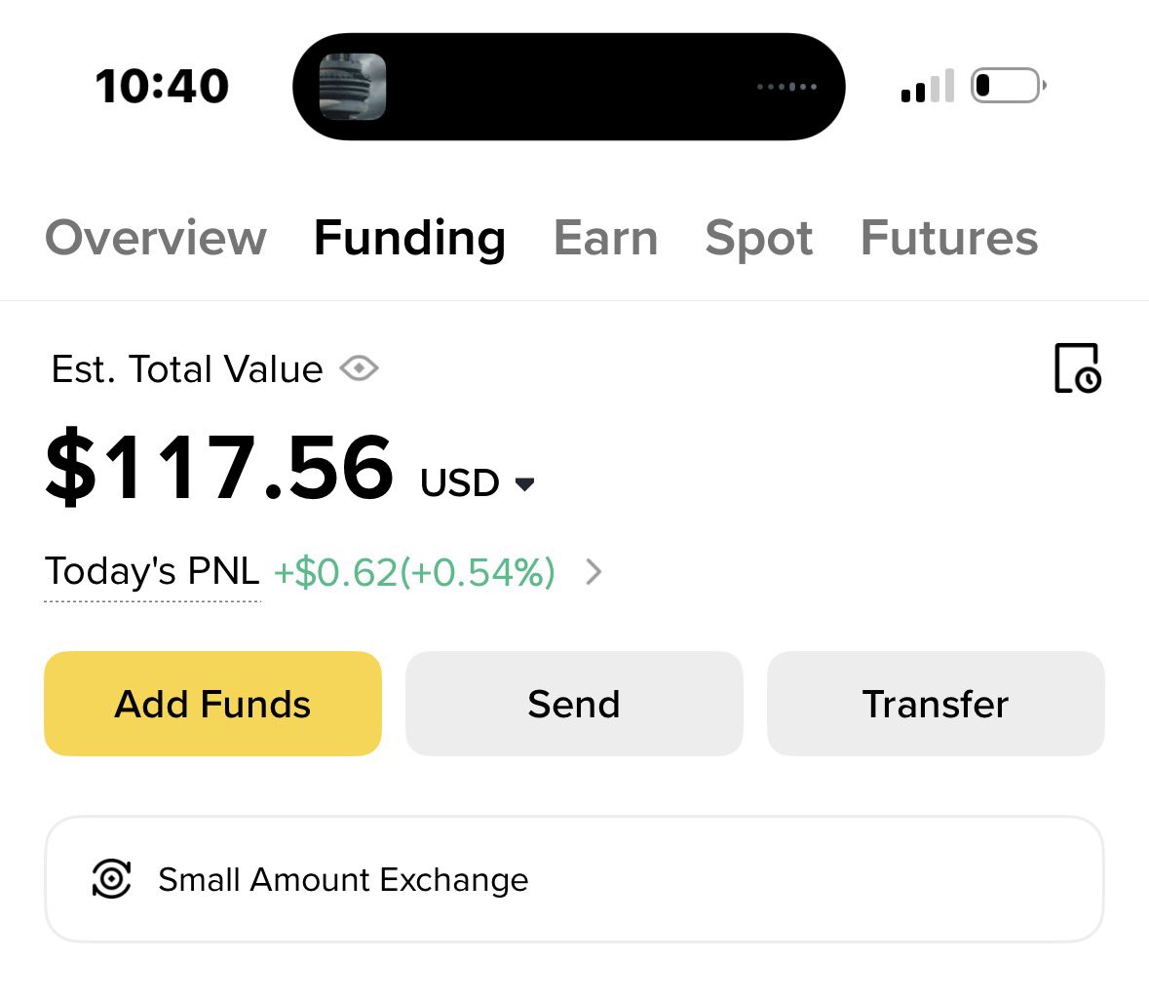The image size is (1149, 999).
Task: Toggle balance visibility eye icon
Action: coord(359,368)
